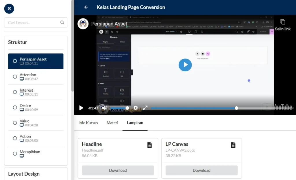
Task: Mute the video with the speaker icon
Action: pos(104,108)
